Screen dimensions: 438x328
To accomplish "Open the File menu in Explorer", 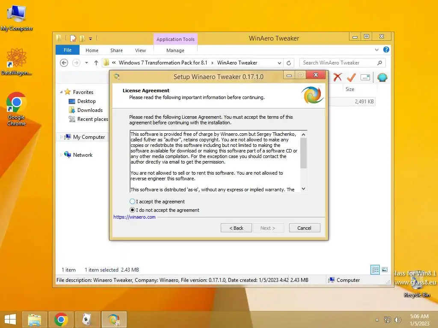I will click(x=68, y=50).
